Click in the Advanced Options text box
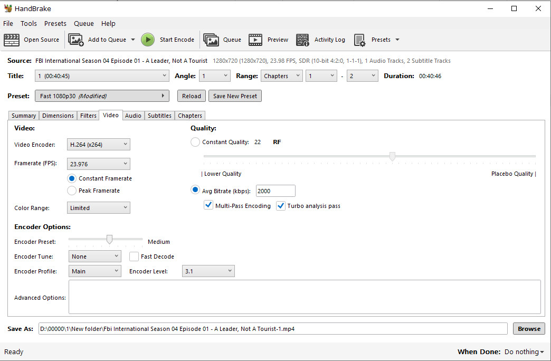The width and height of the screenshot is (551, 361). 305,297
